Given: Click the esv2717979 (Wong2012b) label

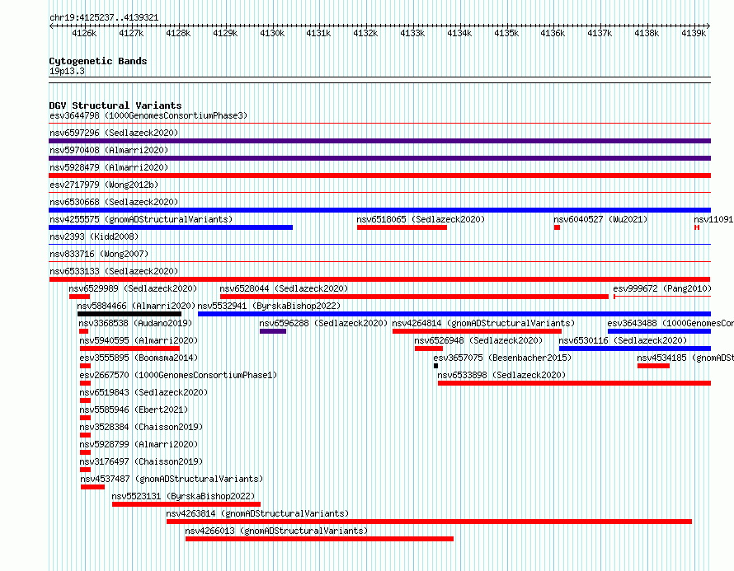Looking at the screenshot, I should click(x=104, y=185).
